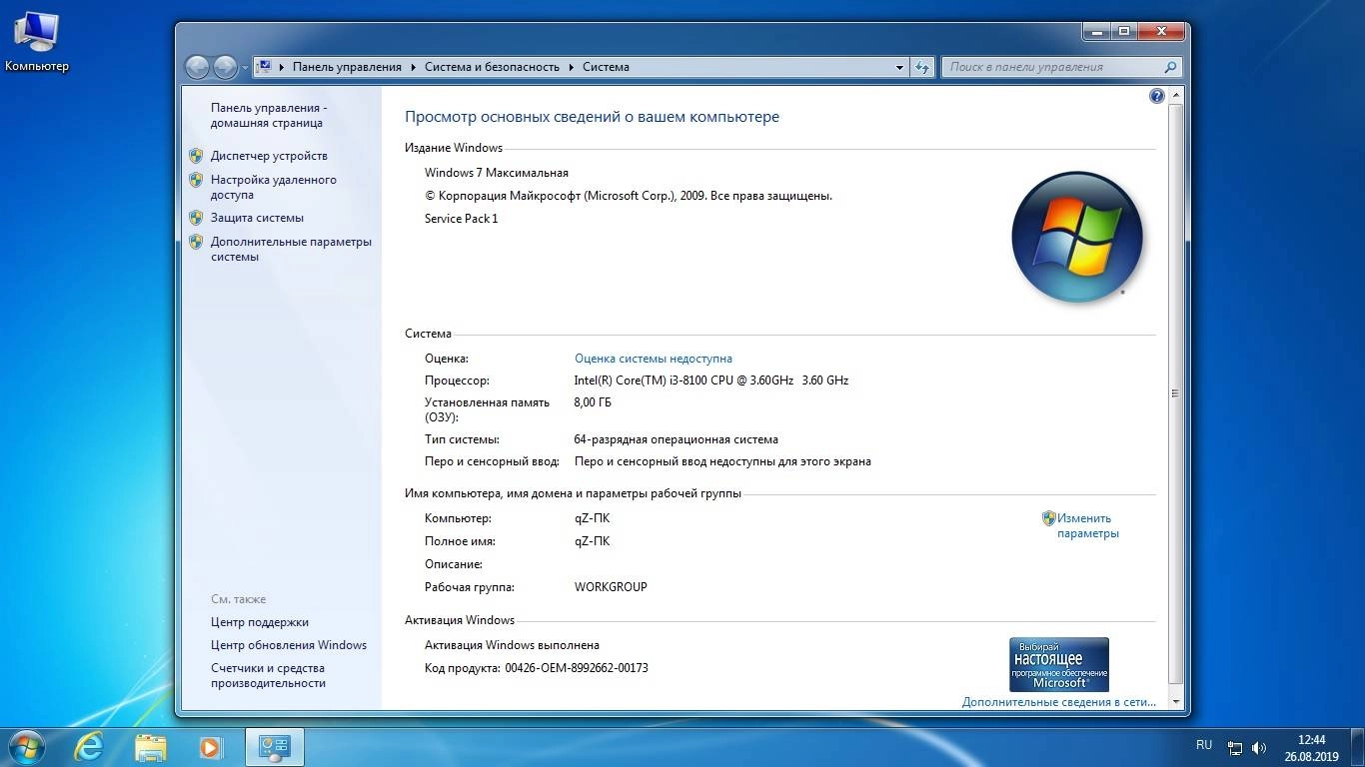This screenshot has height=767, width=1365.
Task: Open Дополнительные сведения в сети link
Action: click(1059, 702)
